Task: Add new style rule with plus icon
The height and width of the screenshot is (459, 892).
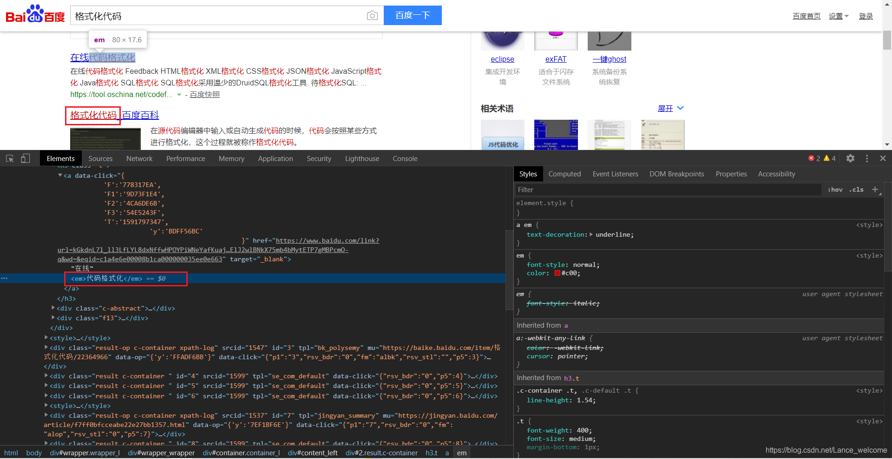Action: coord(876,189)
